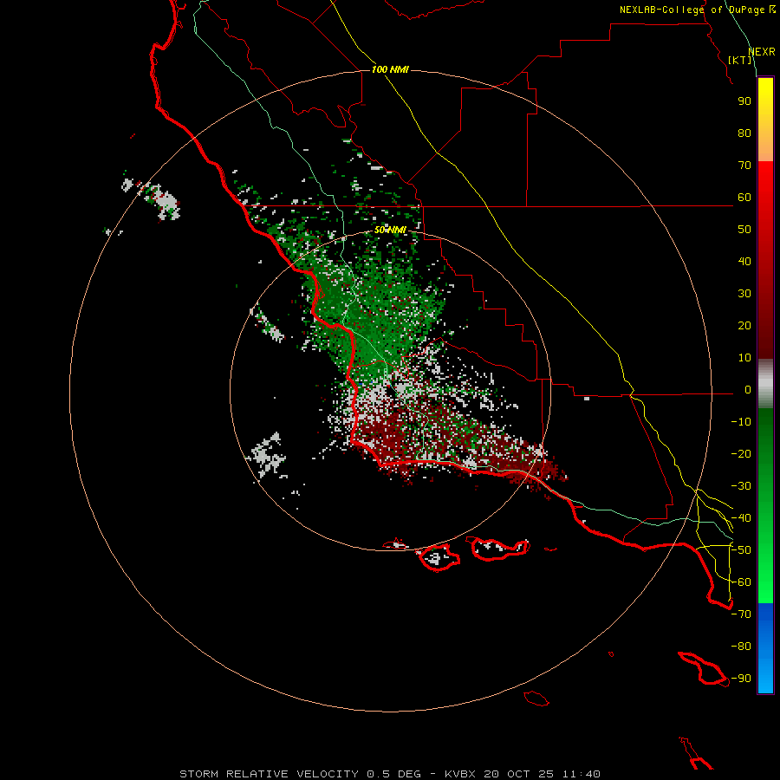Click the -70 value on velocity scale
Viewport: 780px width, 780px height.
pos(741,614)
